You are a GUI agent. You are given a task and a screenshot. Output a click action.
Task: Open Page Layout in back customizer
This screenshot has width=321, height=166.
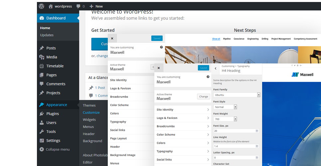(131, 138)
